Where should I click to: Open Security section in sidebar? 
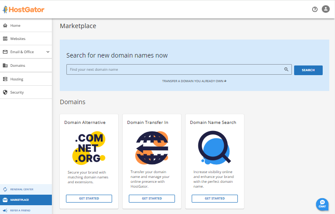[x=26, y=92]
